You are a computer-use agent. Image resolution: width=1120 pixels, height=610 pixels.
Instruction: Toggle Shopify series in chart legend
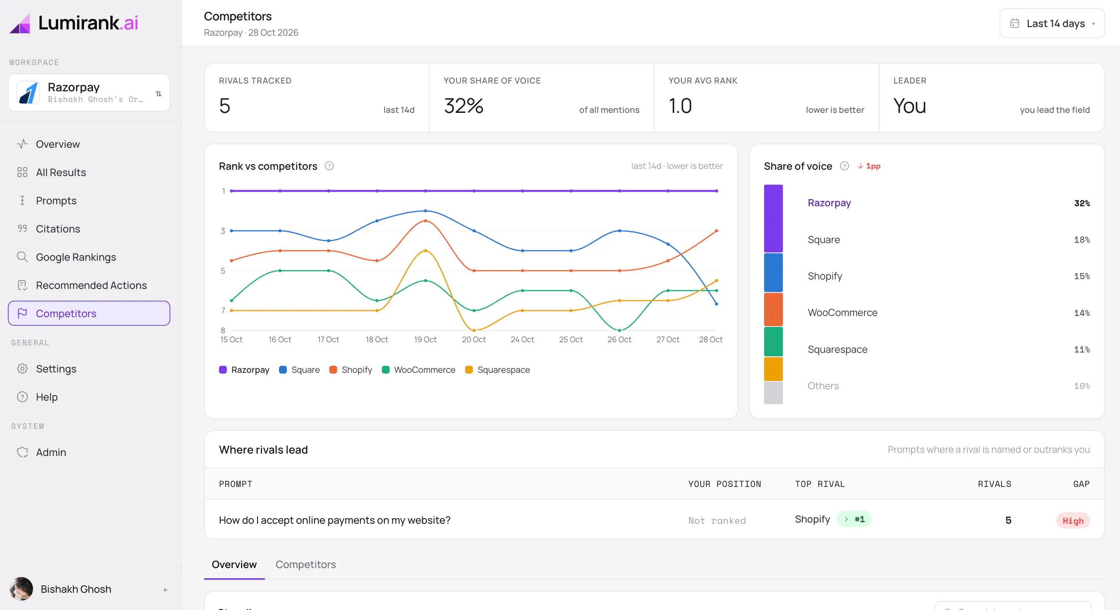tap(350, 370)
